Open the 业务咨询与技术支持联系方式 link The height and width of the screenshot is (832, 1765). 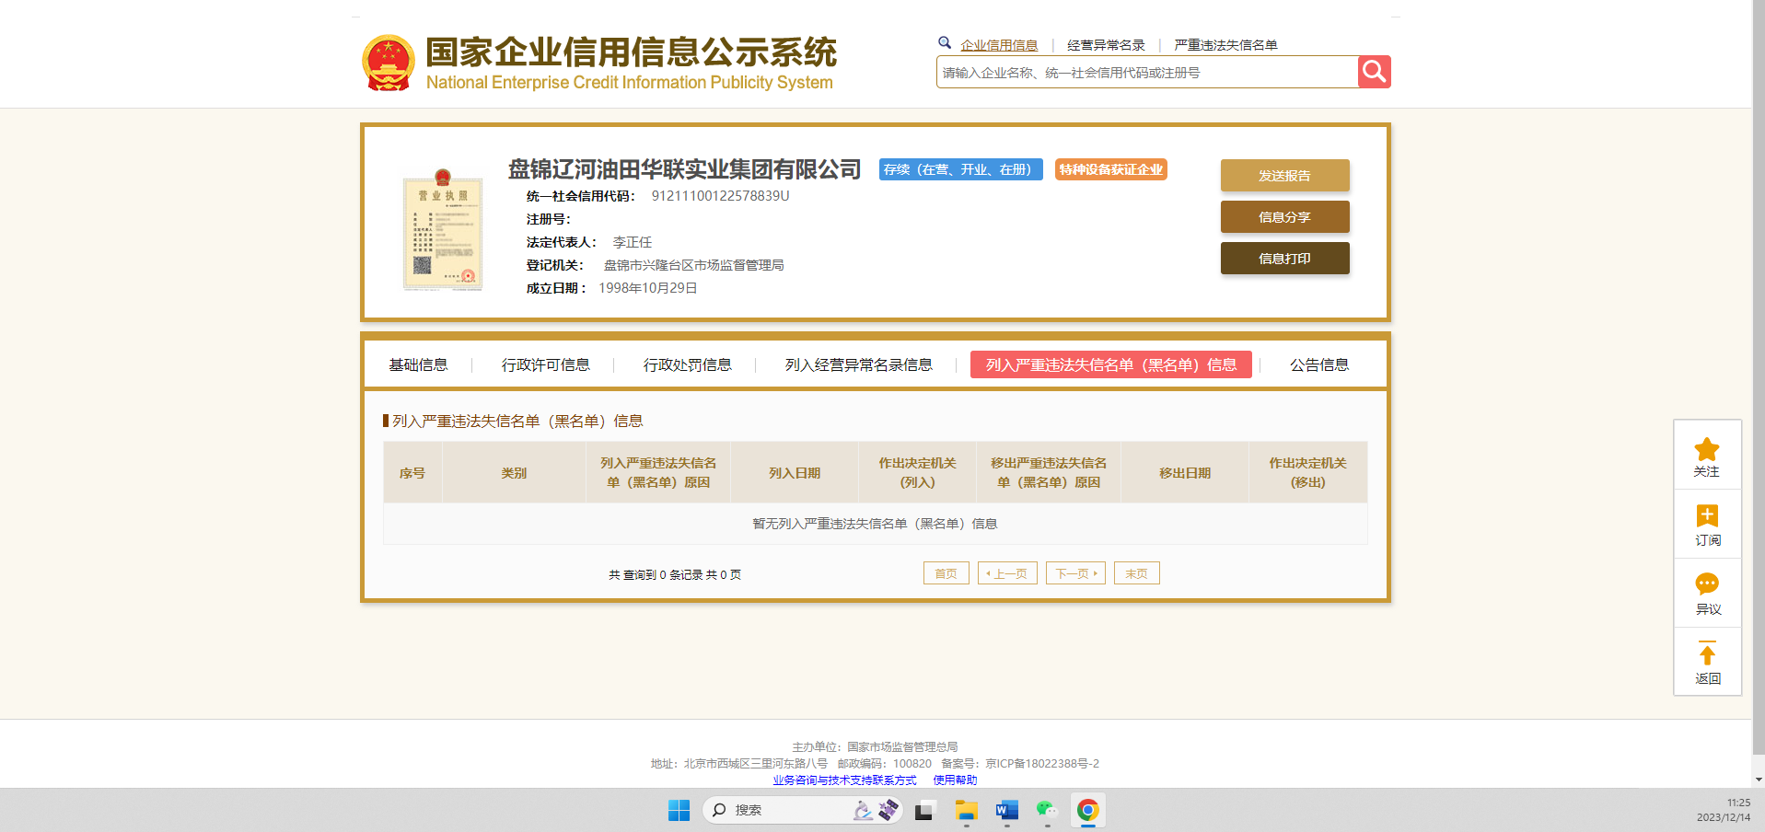844,780
